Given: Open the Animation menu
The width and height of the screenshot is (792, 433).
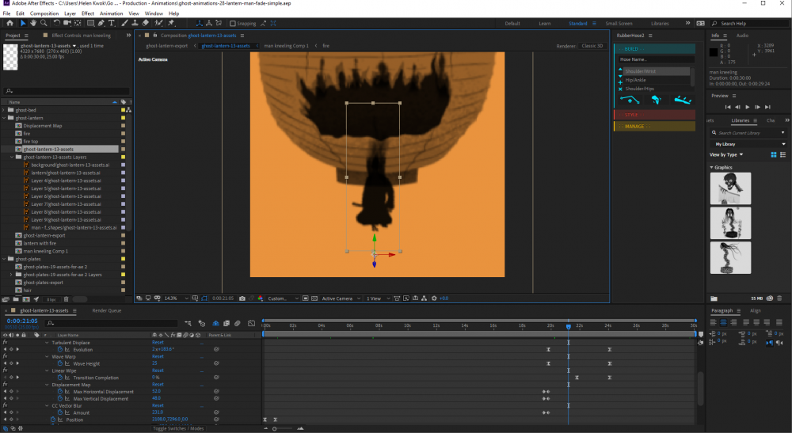Looking at the screenshot, I should 111,13.
